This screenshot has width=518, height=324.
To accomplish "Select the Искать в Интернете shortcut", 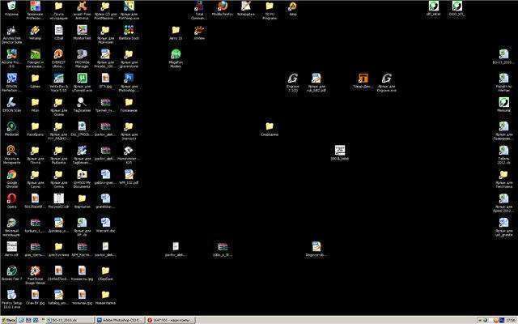I will (11, 155).
